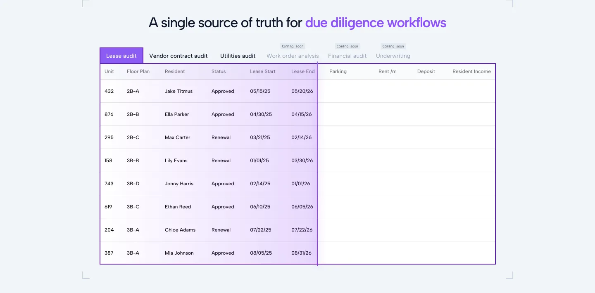The image size is (595, 293).
Task: Click lease start date 06/10/25
Action: coord(260,207)
